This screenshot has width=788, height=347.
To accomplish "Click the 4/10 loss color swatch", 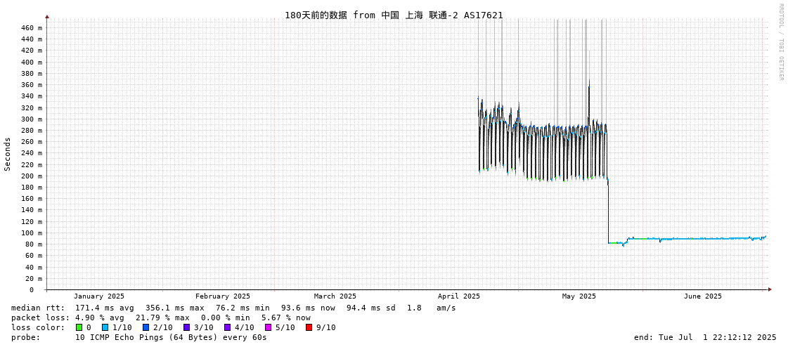I will 227,327.
